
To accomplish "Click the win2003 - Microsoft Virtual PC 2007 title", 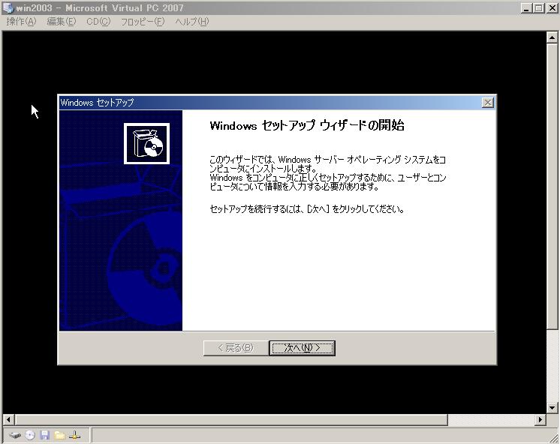I will click(100, 7).
